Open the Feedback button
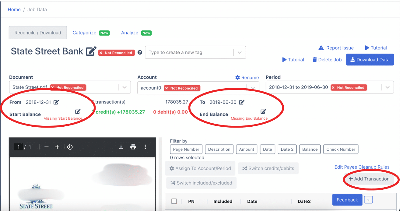 click(x=347, y=200)
